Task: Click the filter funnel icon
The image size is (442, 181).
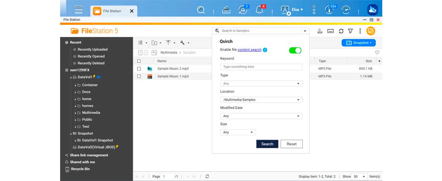Action: point(350,31)
